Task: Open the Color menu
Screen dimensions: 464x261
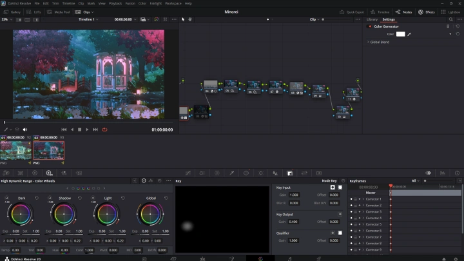Action: [142, 4]
